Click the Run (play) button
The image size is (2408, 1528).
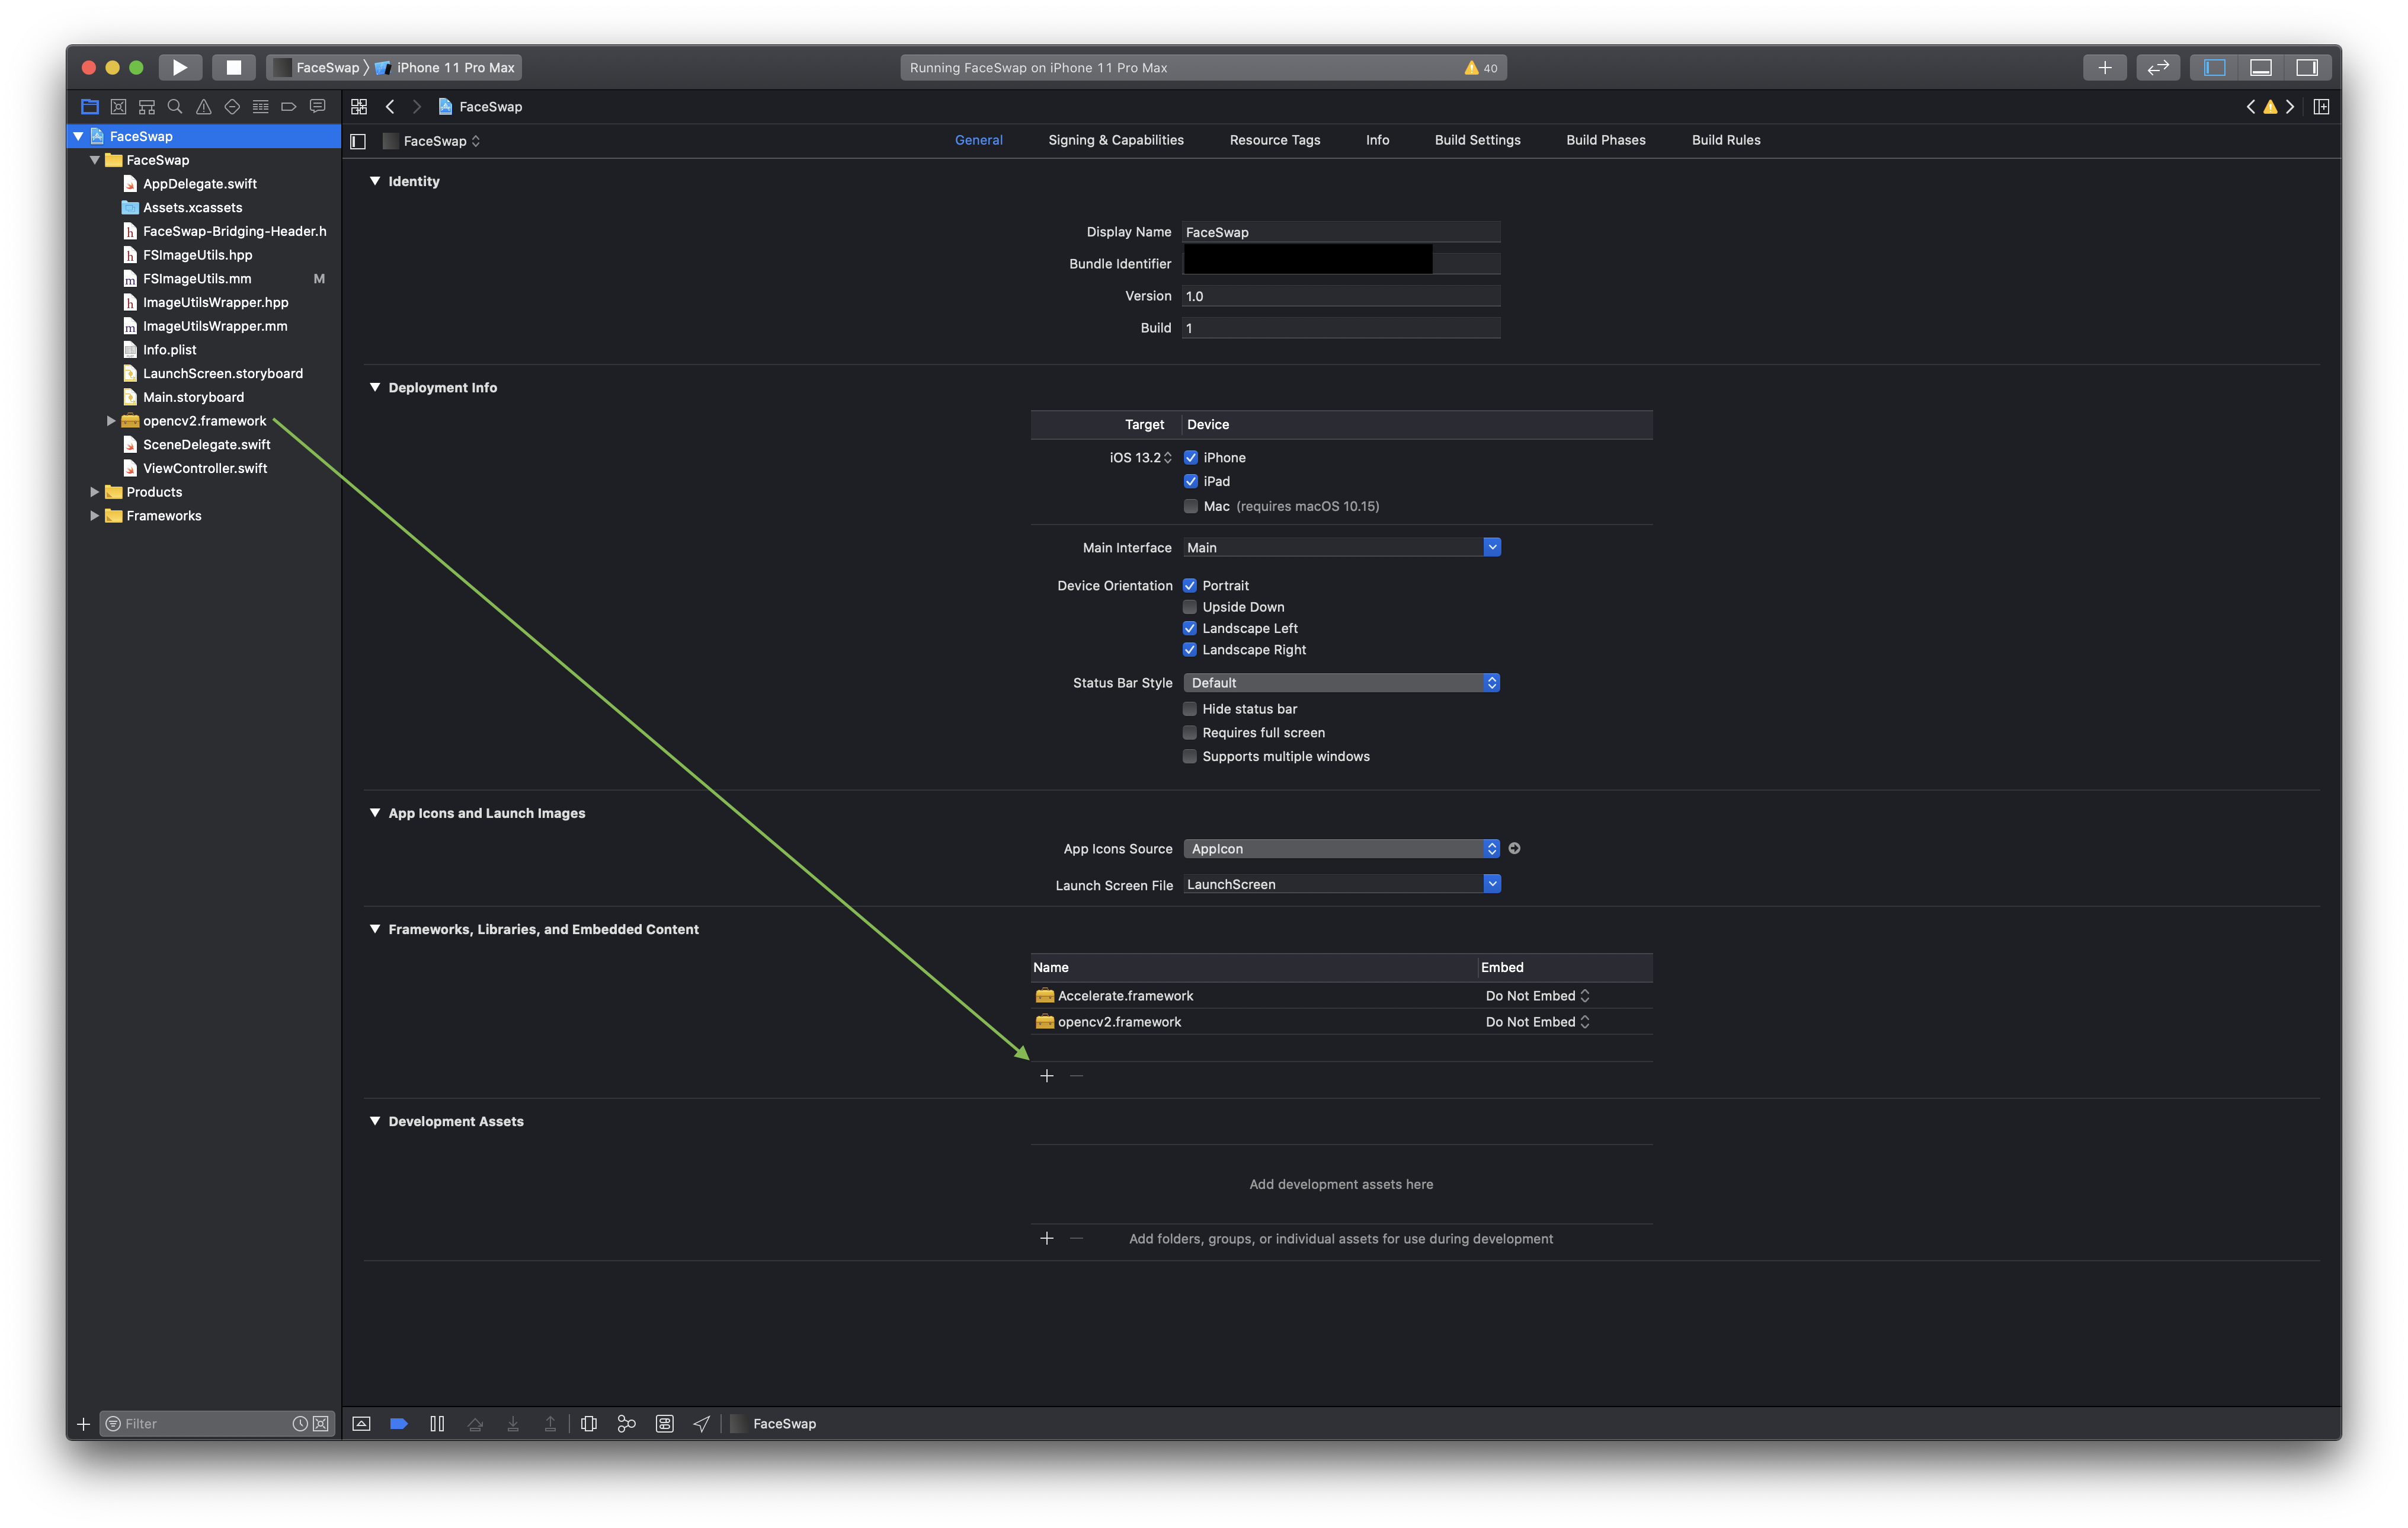(x=180, y=67)
